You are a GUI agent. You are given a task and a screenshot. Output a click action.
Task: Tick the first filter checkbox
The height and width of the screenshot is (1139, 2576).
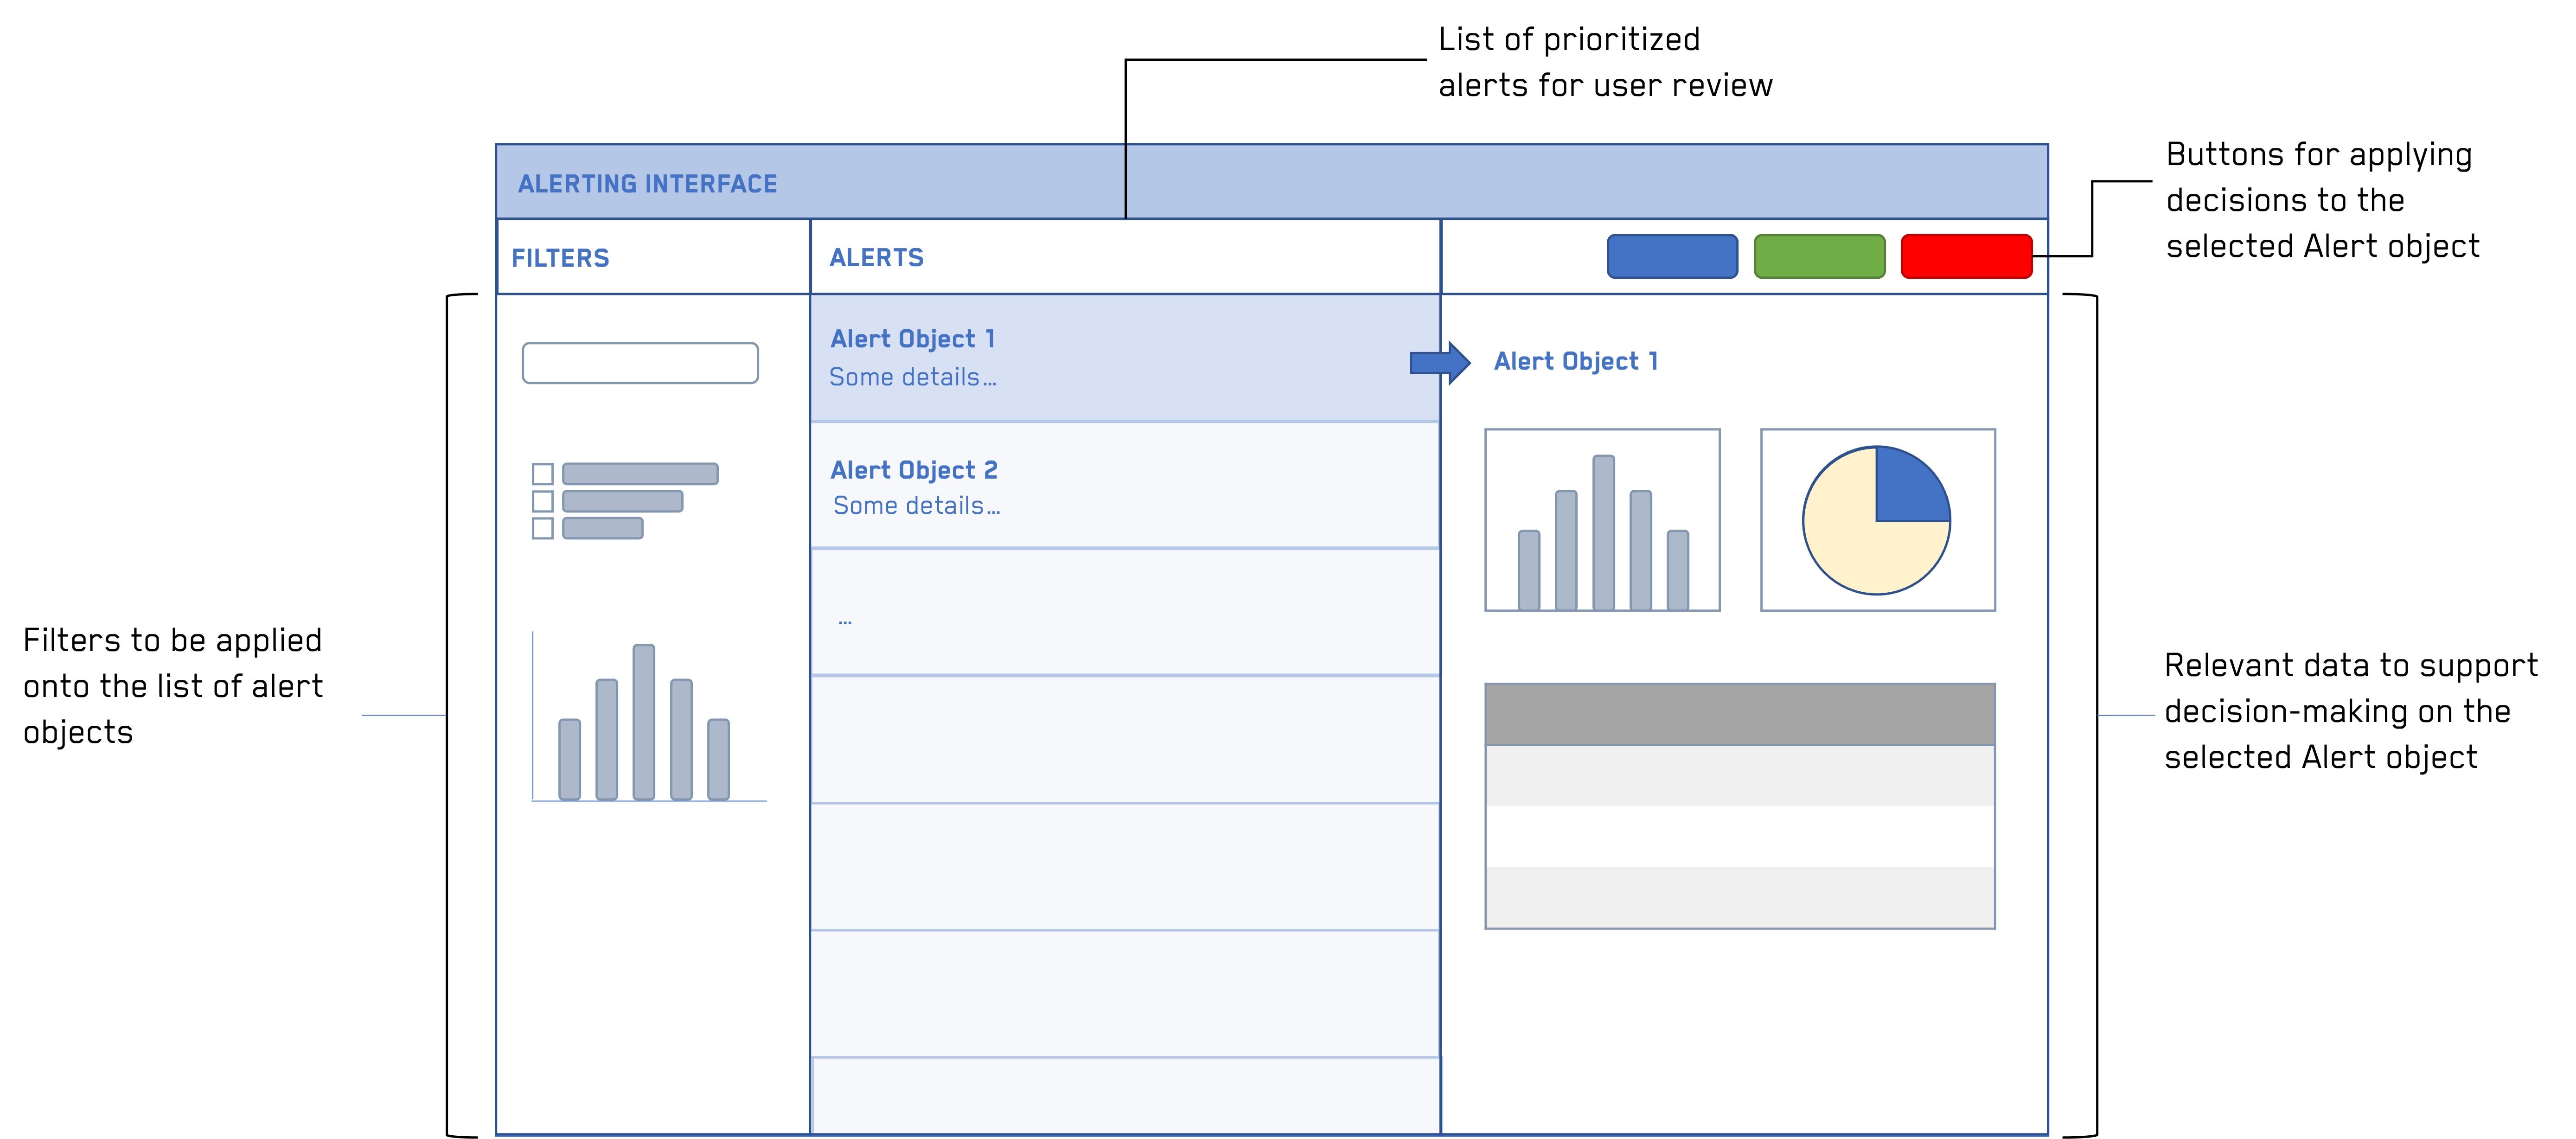(543, 474)
